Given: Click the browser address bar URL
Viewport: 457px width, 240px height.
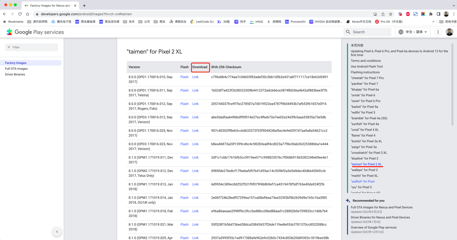Looking at the screenshot, I should pos(86,14).
